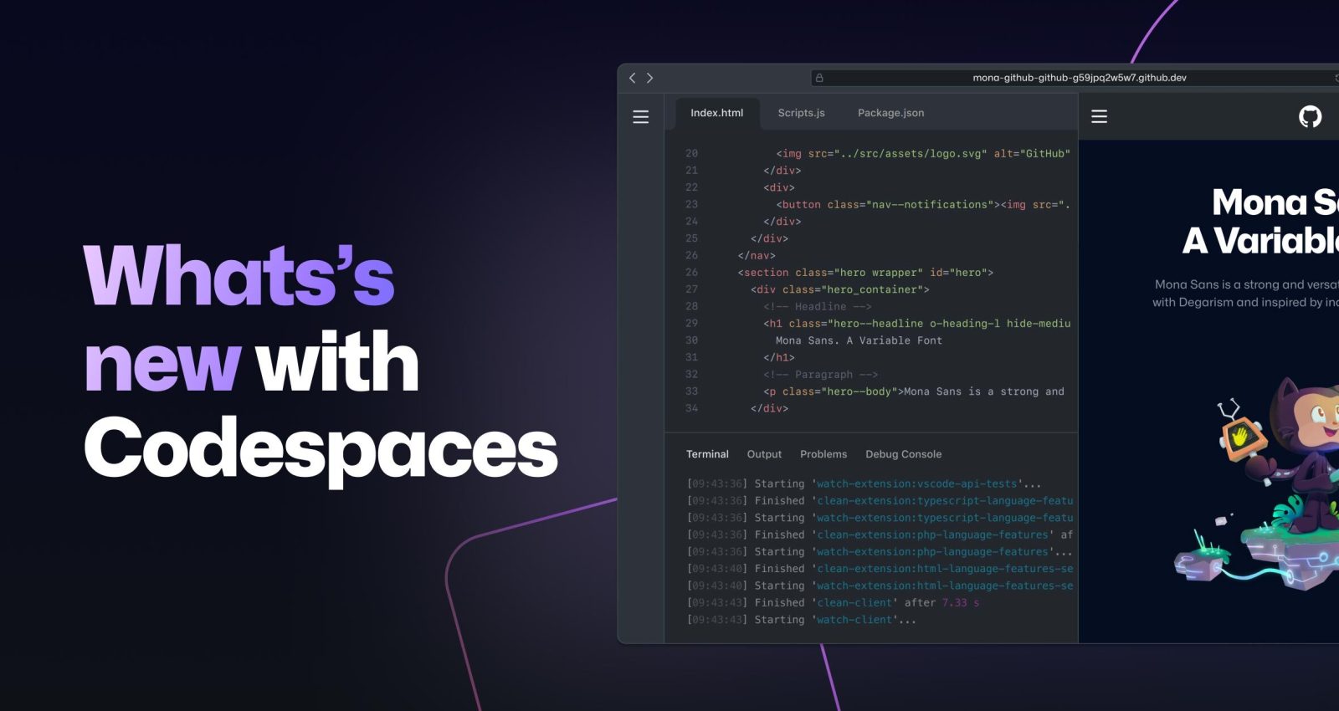The height and width of the screenshot is (711, 1339).
Task: Click the closing </h1> tag line
Action: [x=779, y=357]
